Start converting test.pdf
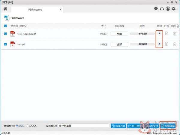This screenshot has height=135, width=180. pos(159,44)
